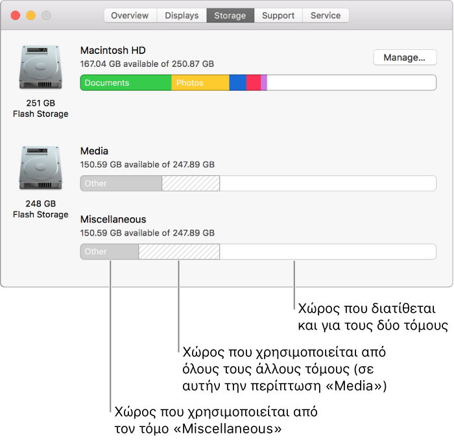Switch to the Overview tab
The image size is (454, 440).
click(x=130, y=16)
